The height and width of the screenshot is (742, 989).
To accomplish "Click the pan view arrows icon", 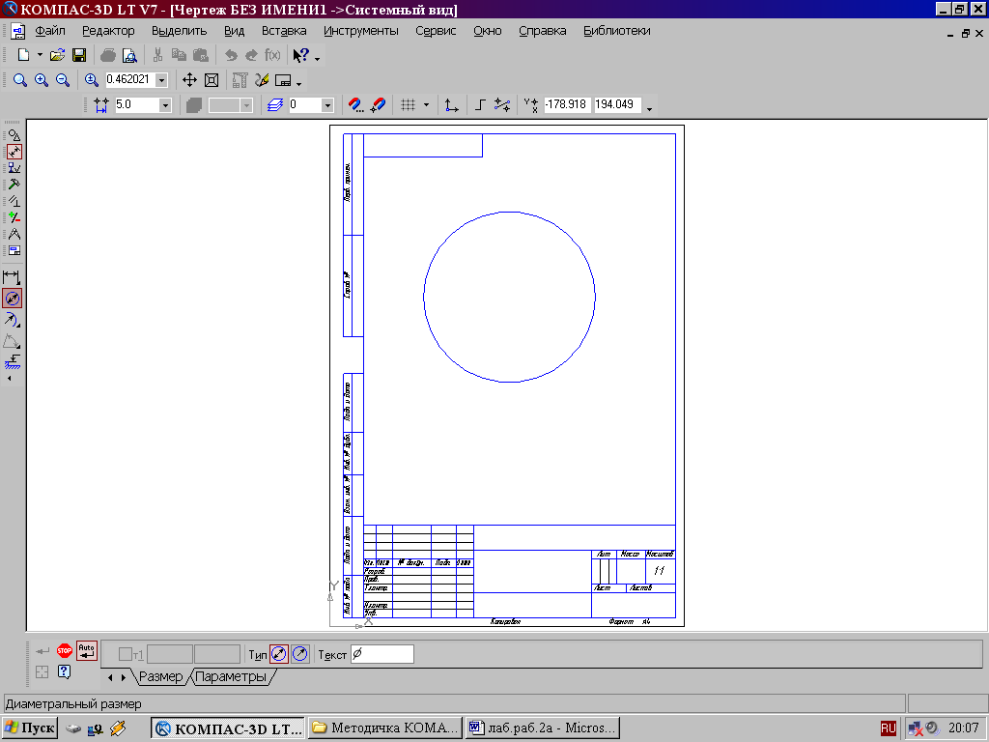I will (190, 80).
